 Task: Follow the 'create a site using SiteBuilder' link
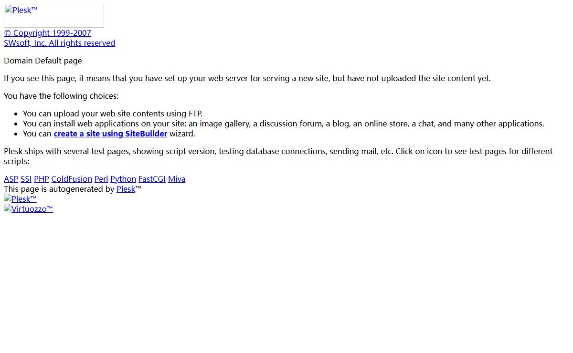tap(110, 134)
